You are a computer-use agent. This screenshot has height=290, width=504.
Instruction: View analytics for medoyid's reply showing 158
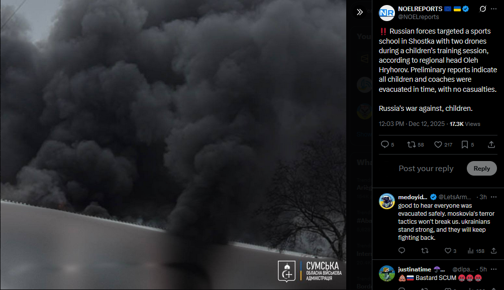[476, 250]
